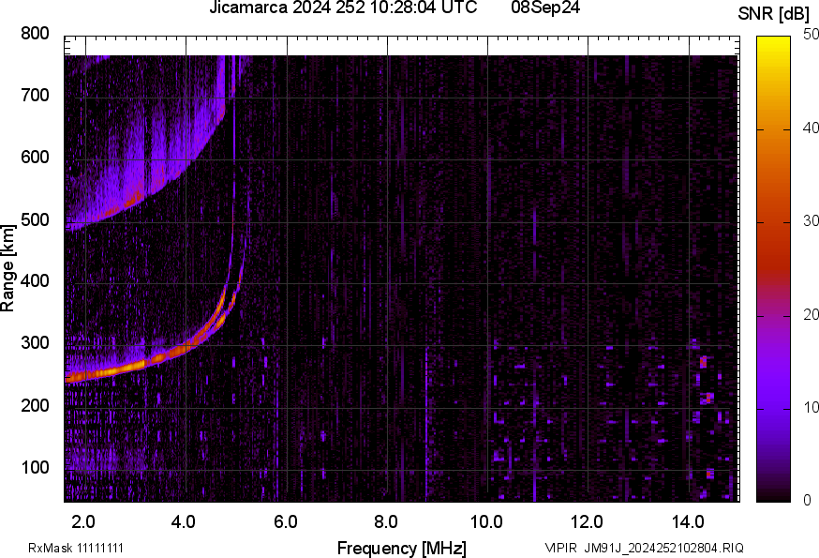
Task: Click the VIPIR .RIQ filename label
Action: pyautogui.click(x=644, y=548)
